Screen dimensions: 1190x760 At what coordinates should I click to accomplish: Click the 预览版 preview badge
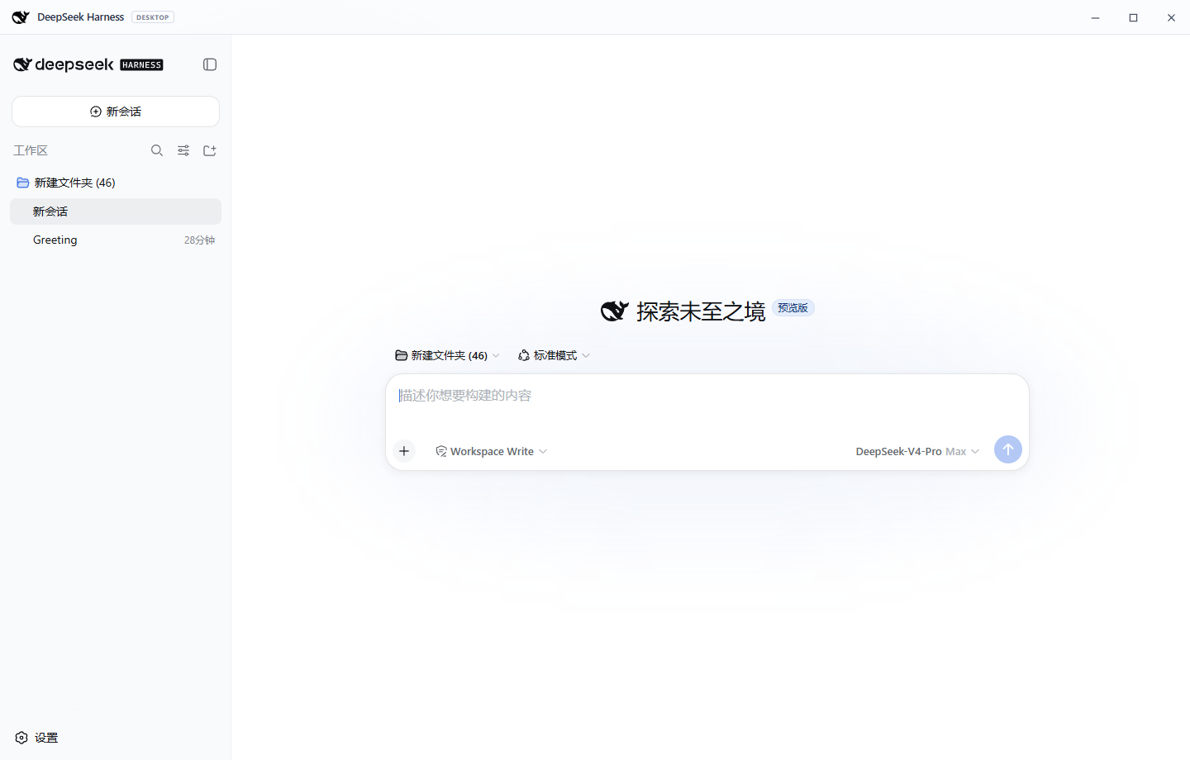[793, 307]
